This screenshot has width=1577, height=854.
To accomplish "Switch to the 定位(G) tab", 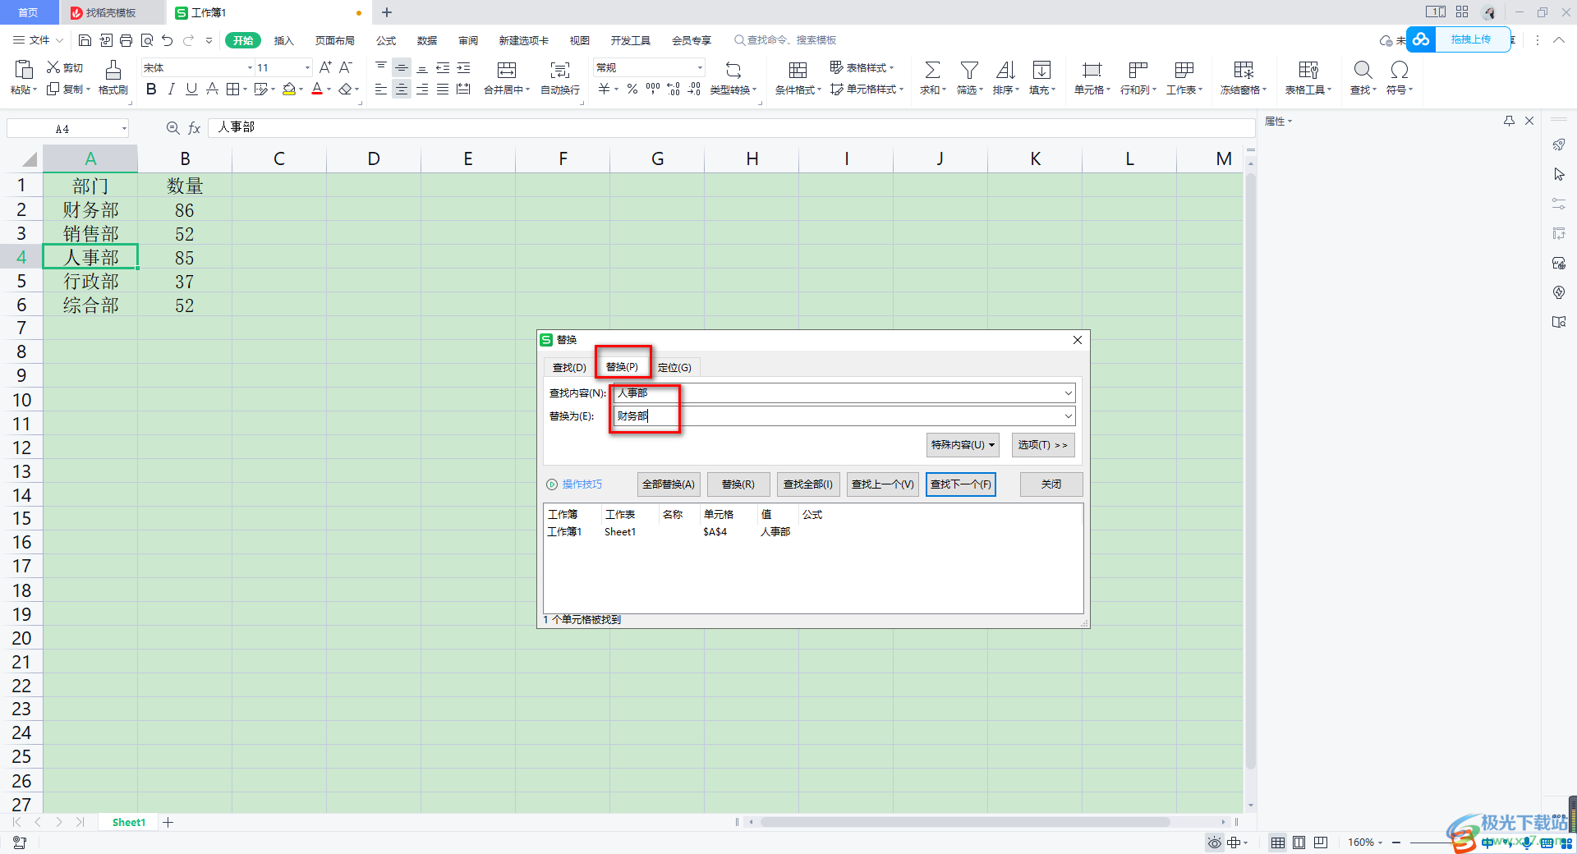I will click(674, 367).
